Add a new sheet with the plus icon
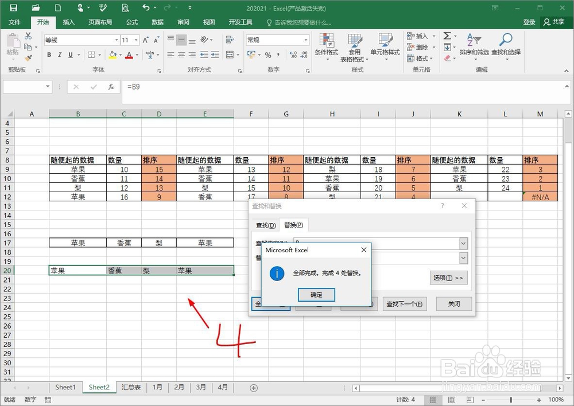Screen dimensions: 574x406 (253, 388)
